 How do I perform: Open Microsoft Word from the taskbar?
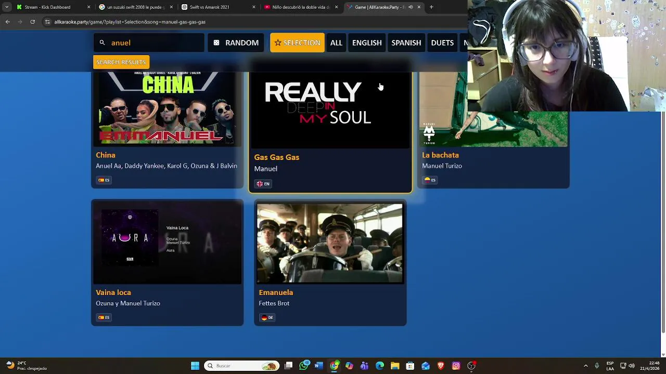tap(319, 366)
